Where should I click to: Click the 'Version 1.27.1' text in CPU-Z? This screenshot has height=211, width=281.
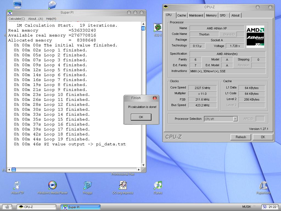(x=258, y=129)
